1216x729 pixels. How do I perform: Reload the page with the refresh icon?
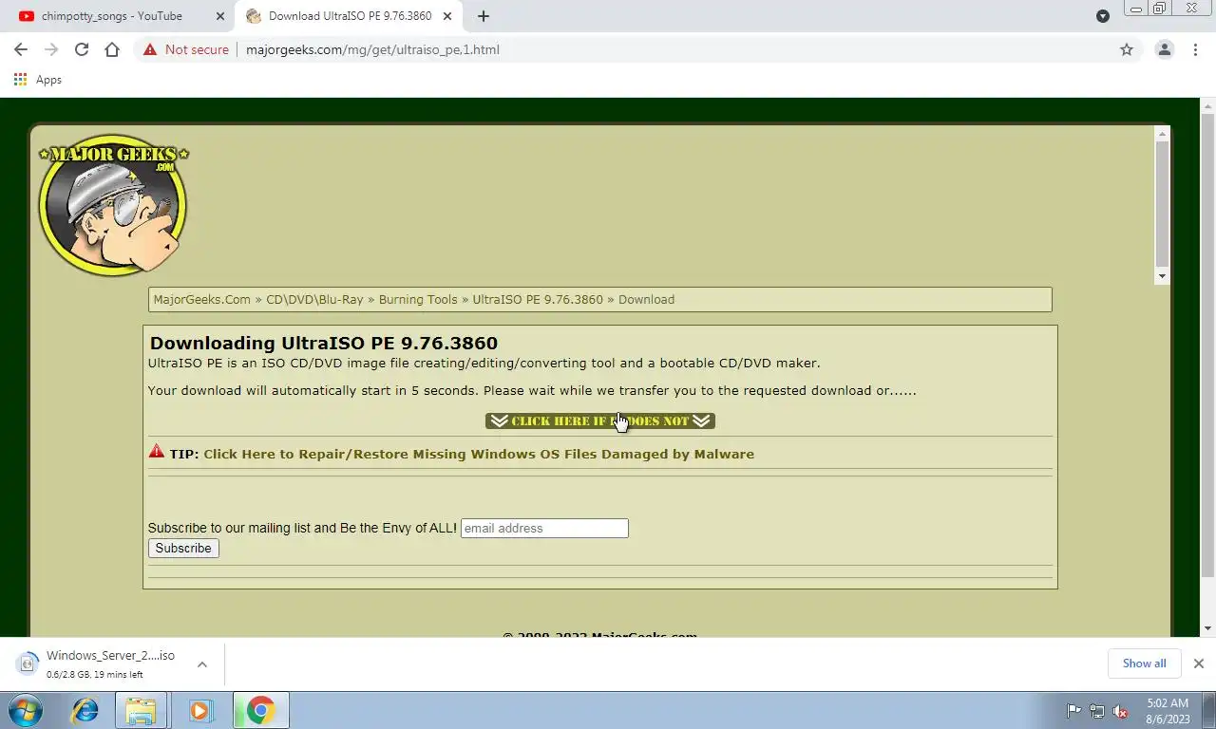[82, 49]
